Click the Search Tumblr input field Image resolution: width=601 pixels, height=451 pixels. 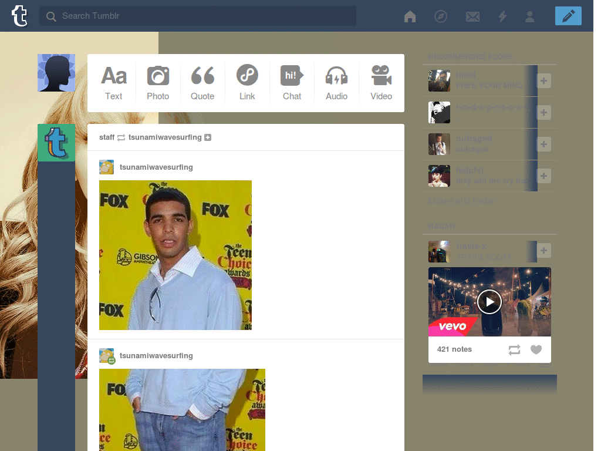click(x=198, y=16)
